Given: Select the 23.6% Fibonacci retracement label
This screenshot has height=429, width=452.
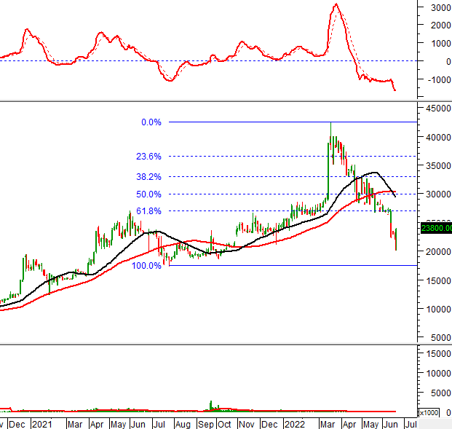Looking at the screenshot, I should tap(148, 157).
